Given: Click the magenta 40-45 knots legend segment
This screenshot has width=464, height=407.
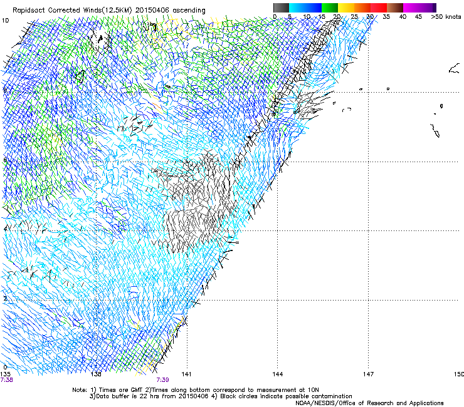Looking at the screenshot, I should tap(411, 8).
